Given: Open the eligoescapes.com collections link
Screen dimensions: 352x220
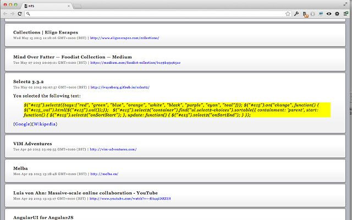Looking at the screenshot, I should coord(125,38).
